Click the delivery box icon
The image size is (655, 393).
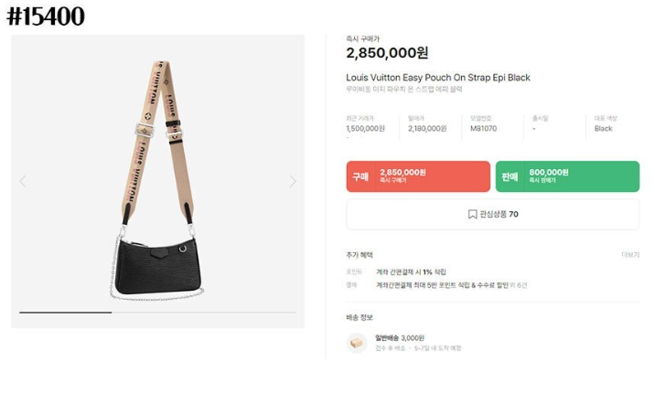pos(357,343)
